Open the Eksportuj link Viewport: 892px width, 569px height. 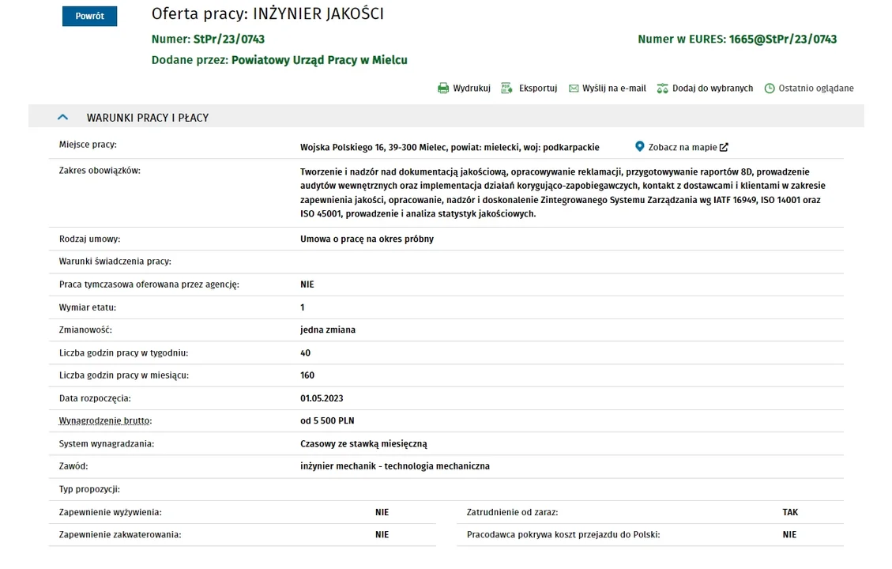[537, 89]
